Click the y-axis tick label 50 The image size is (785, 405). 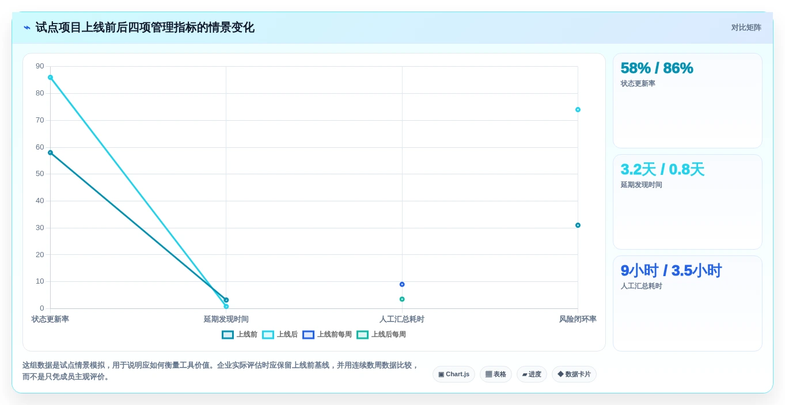coord(40,174)
